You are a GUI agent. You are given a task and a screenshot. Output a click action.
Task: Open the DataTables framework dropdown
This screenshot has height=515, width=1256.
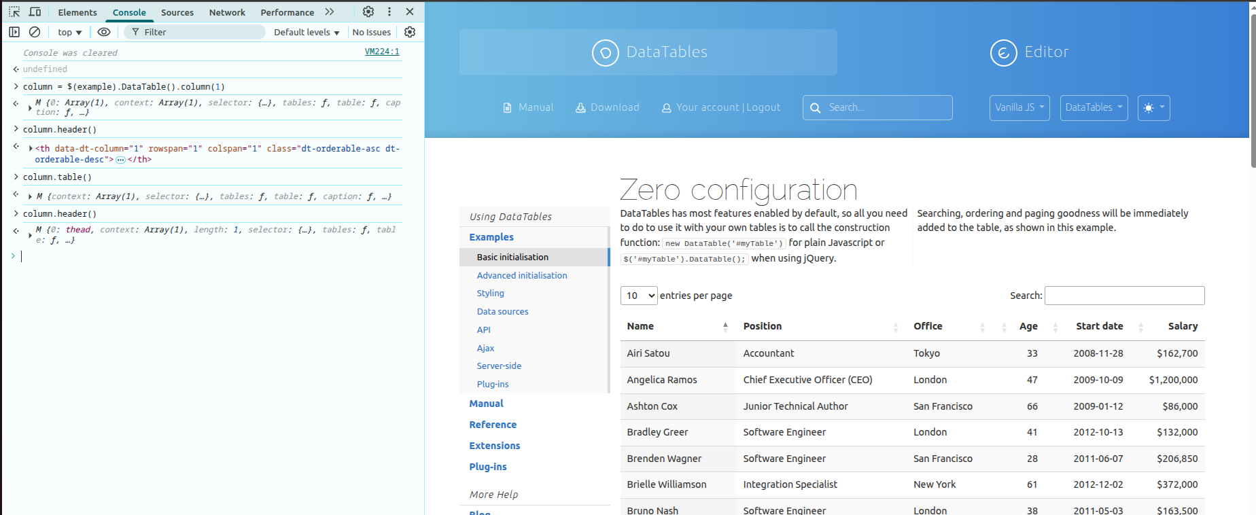(1094, 107)
